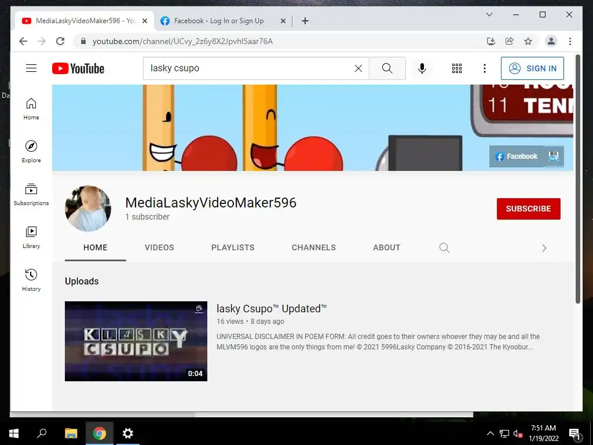Click browser Forward arrow

[x=42, y=41]
